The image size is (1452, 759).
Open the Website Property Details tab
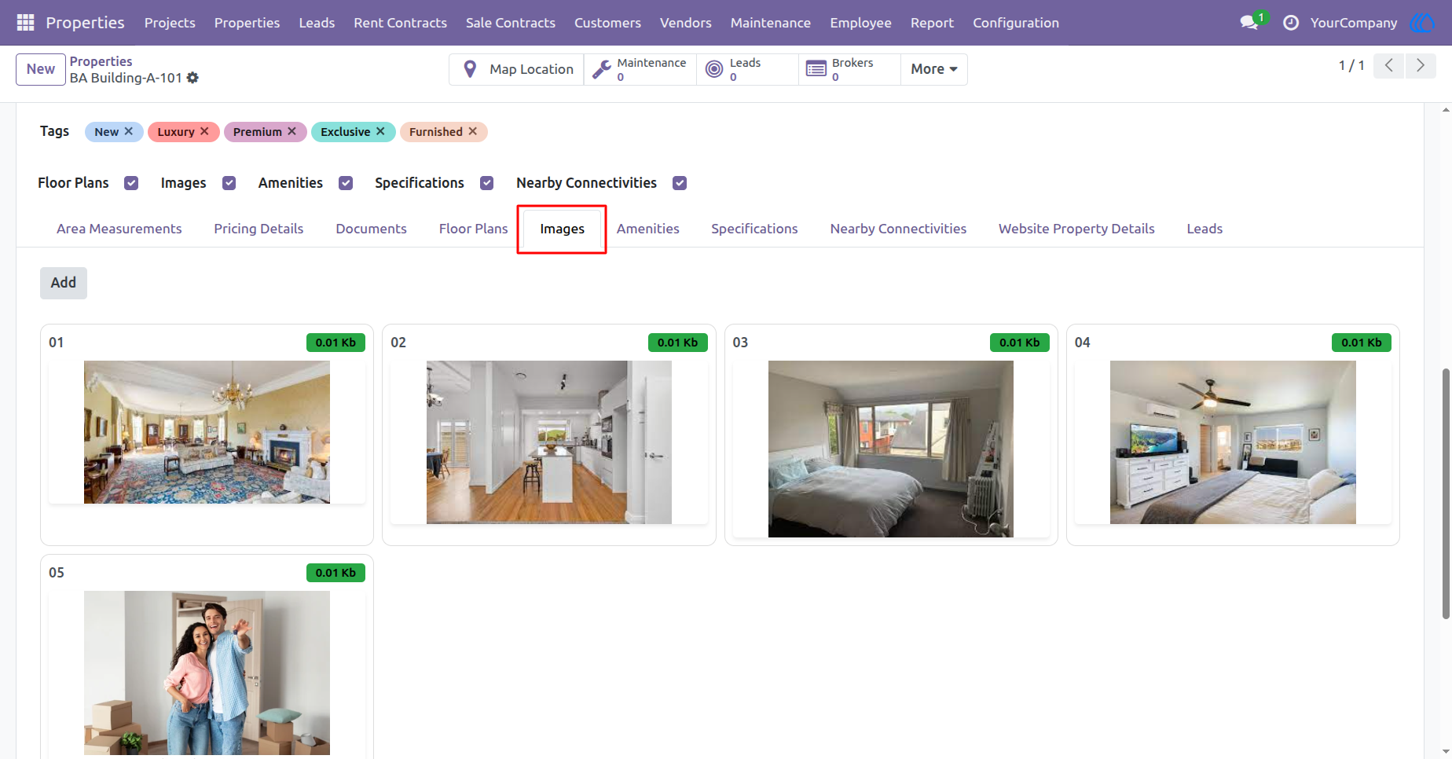[1076, 229]
